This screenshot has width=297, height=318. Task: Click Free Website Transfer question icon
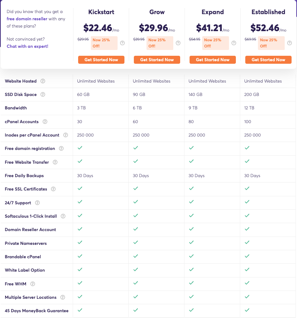click(55, 162)
